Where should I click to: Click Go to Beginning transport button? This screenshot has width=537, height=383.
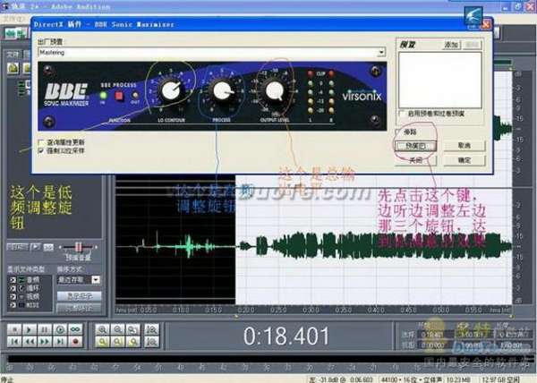14,342
